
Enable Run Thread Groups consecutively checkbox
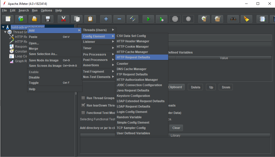click(83, 98)
